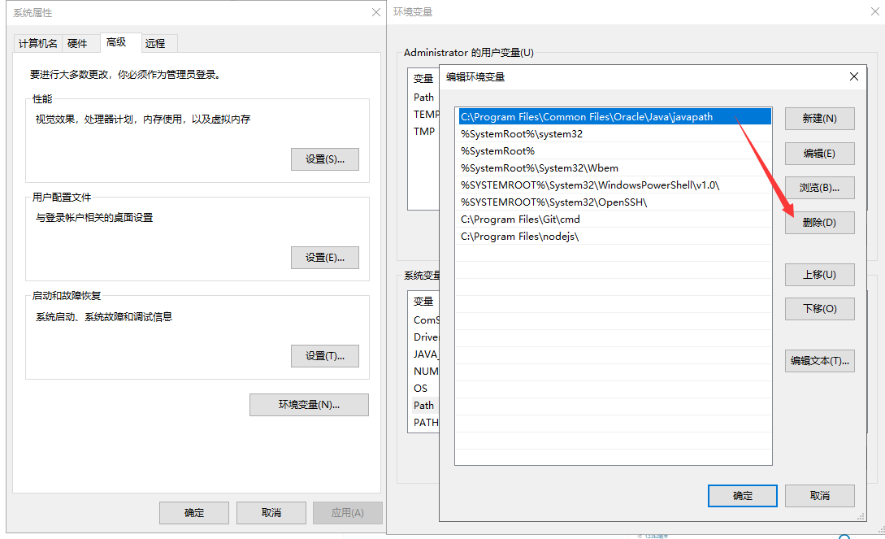Open startup and recovery 设置(T)...
The width and height of the screenshot is (885, 539).
[x=324, y=356]
